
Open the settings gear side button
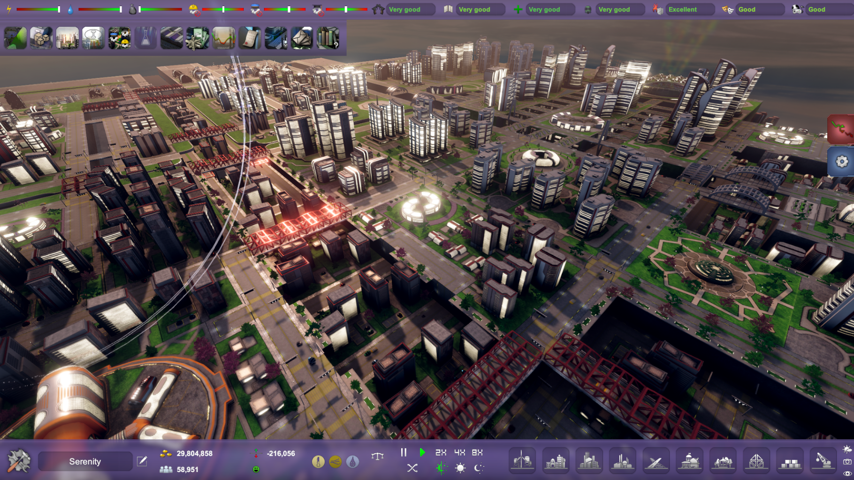[841, 162]
